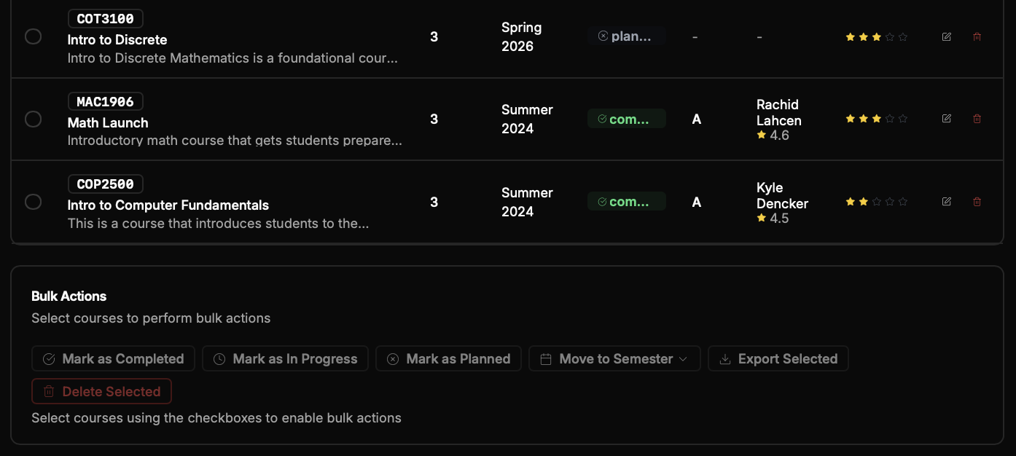Click the calendar icon on Move to Semester

tap(547, 358)
